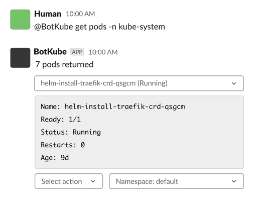
Task: Click the BotKube message 10:00 AM timestamp
Action: 103,52
